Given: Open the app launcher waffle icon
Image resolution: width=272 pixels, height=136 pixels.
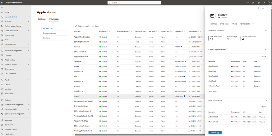Looking at the screenshot, I should coord(2,3).
